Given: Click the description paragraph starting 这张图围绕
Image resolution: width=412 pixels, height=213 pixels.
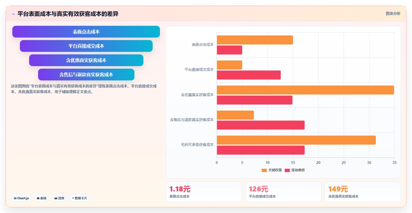Looking at the screenshot, I should (84, 89).
